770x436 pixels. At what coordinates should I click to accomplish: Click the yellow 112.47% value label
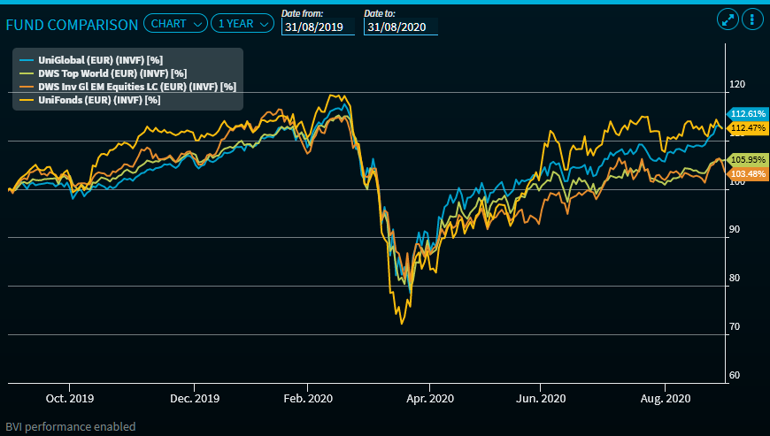746,128
